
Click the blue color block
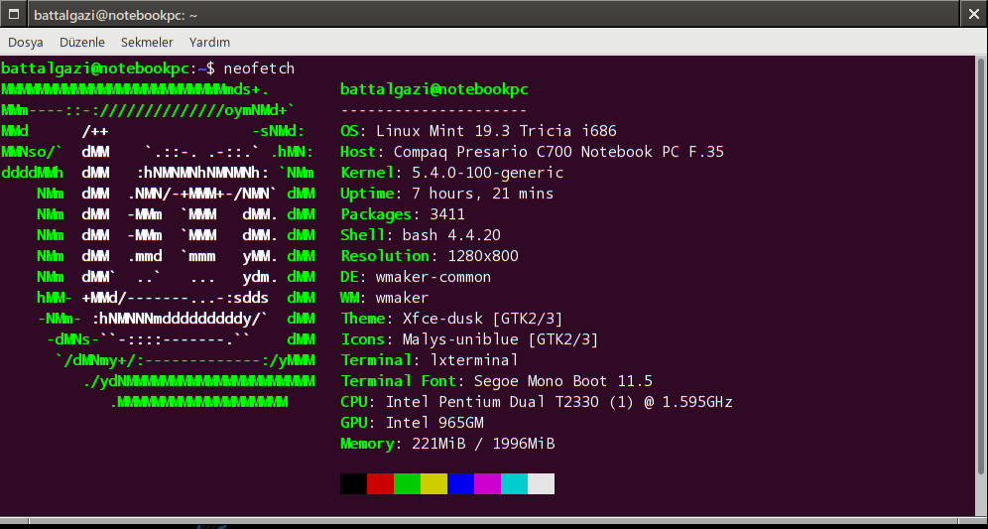tap(460, 483)
